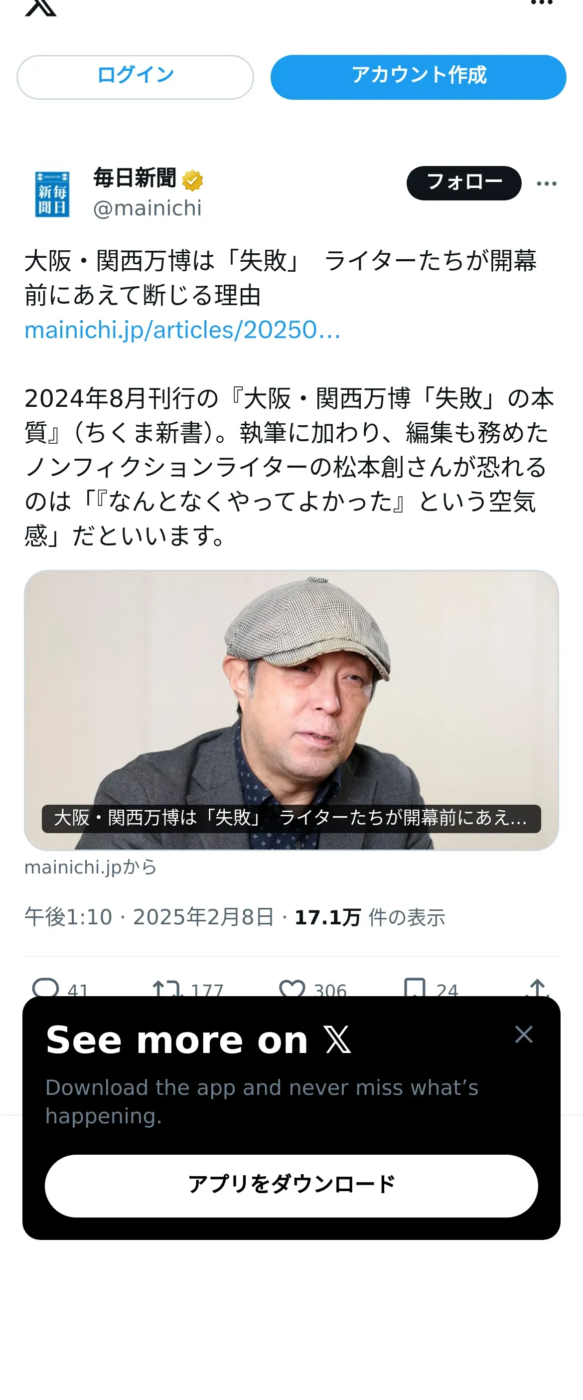This screenshot has width=583, height=1400.
Task: Click the 毎日新聞 account name
Action: [135, 178]
